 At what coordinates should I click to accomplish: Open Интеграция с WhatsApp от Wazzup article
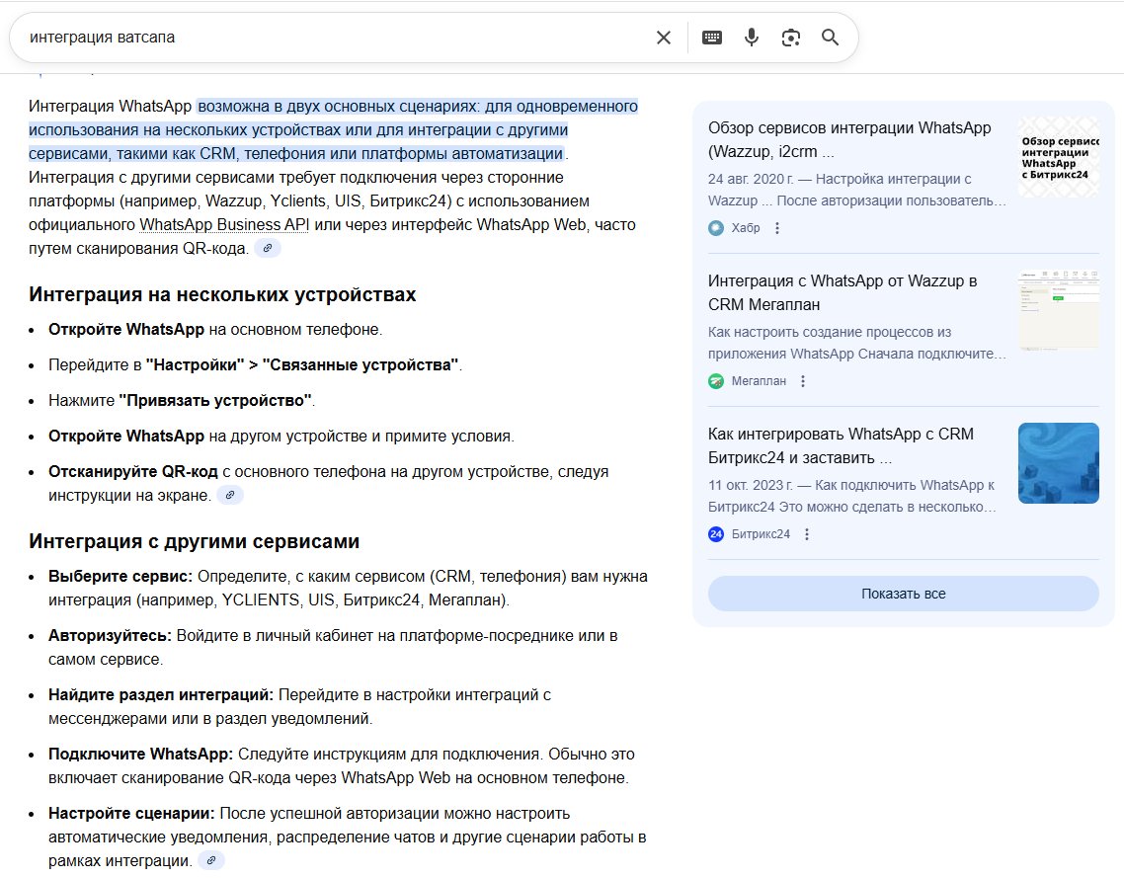pos(843,292)
